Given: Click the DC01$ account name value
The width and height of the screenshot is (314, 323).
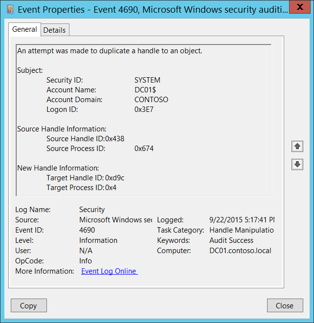Looking at the screenshot, I should pyautogui.click(x=145, y=90).
